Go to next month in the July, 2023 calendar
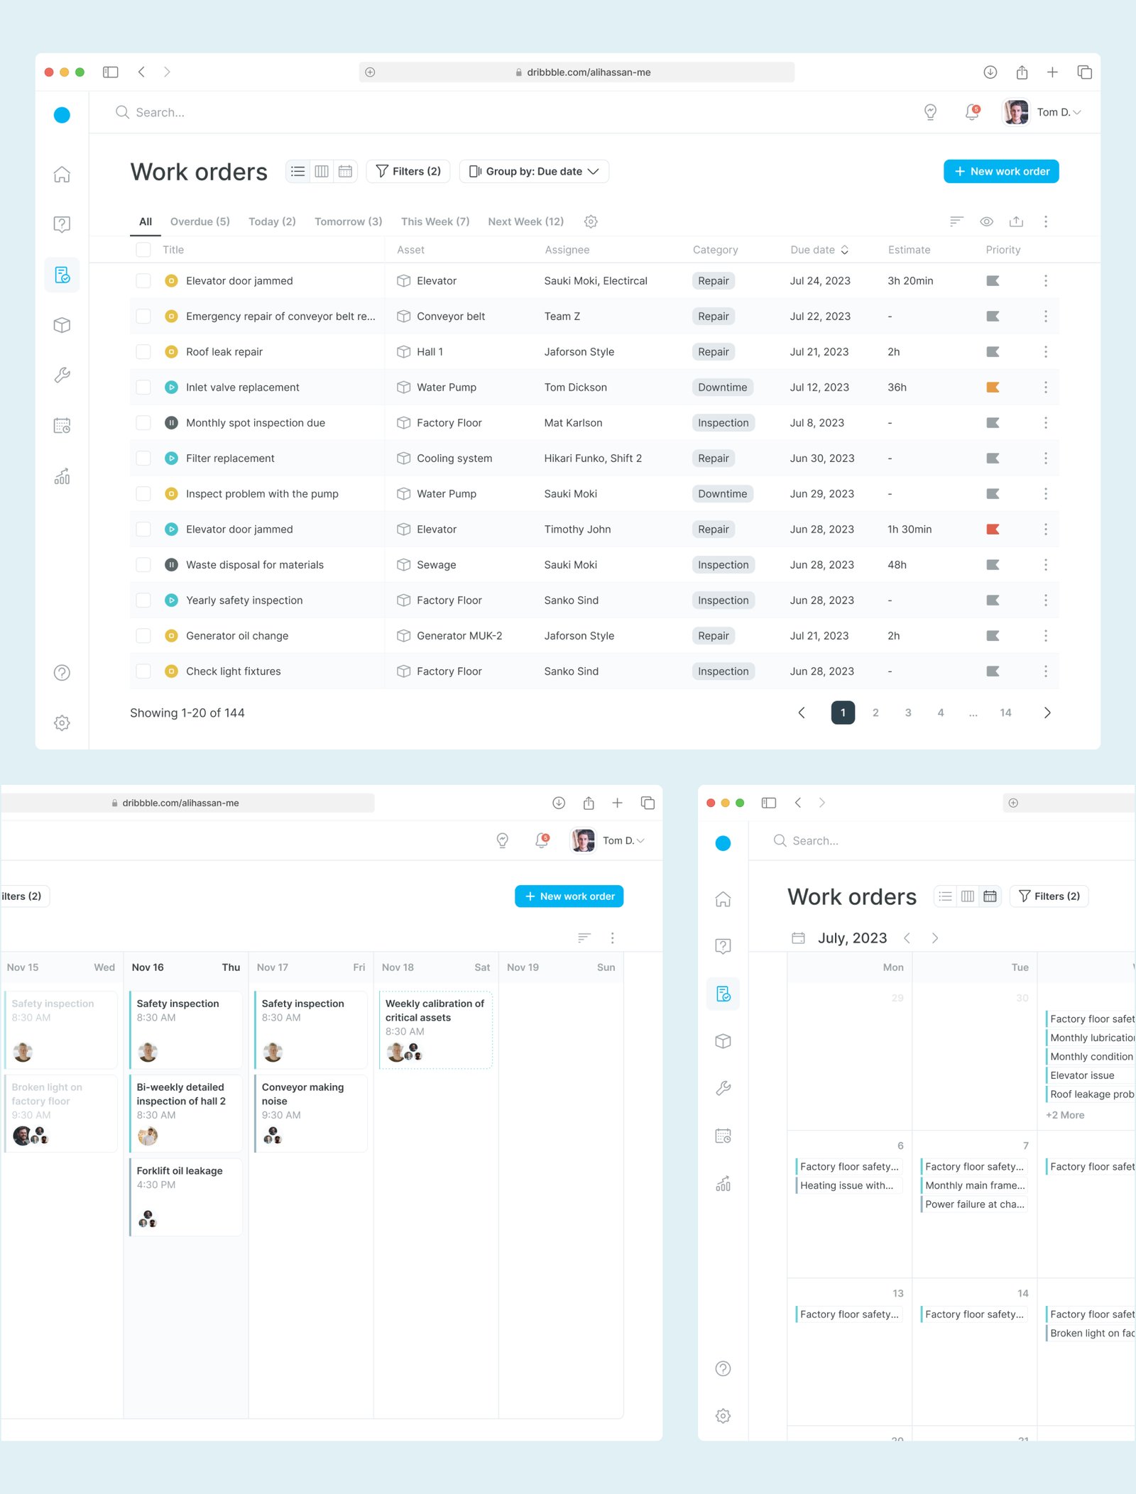 [934, 938]
